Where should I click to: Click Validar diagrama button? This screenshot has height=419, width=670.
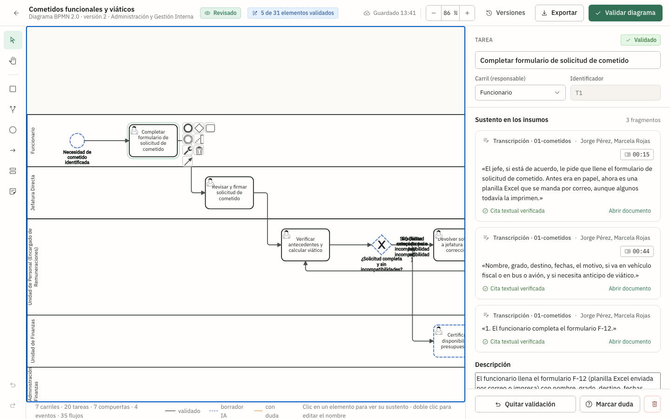tap(625, 13)
